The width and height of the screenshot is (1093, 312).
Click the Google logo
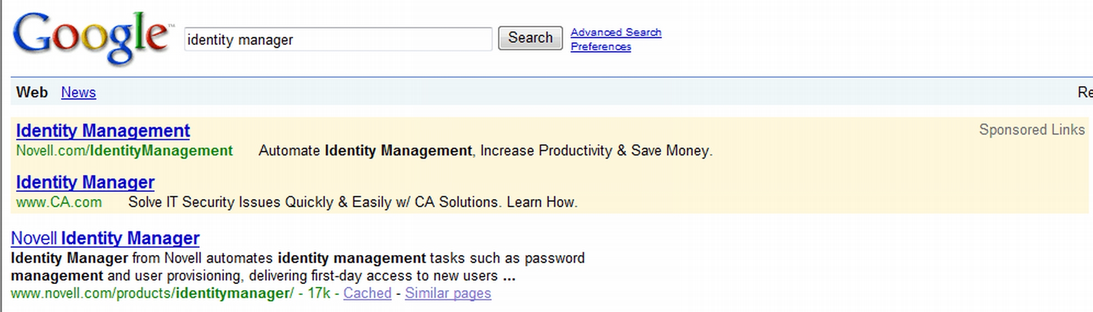pos(91,37)
